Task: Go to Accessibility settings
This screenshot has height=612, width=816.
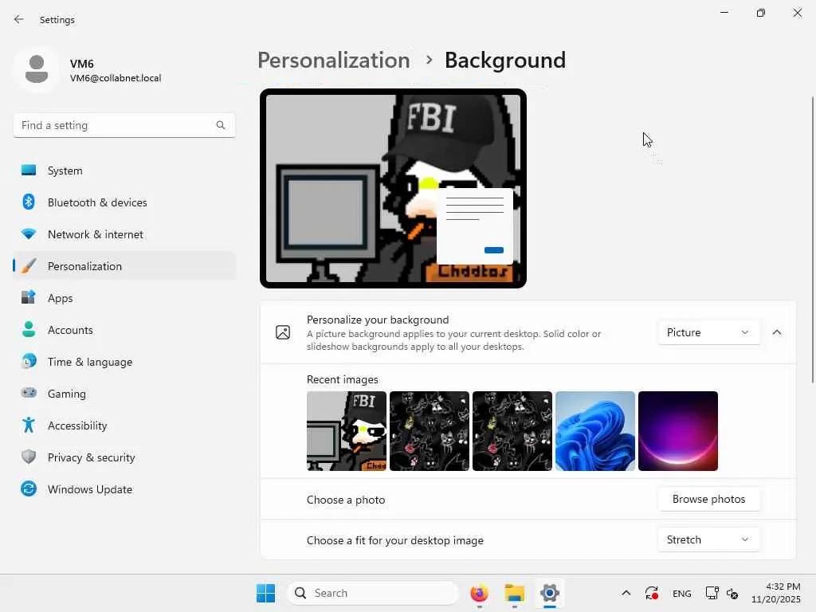Action: (x=124, y=426)
